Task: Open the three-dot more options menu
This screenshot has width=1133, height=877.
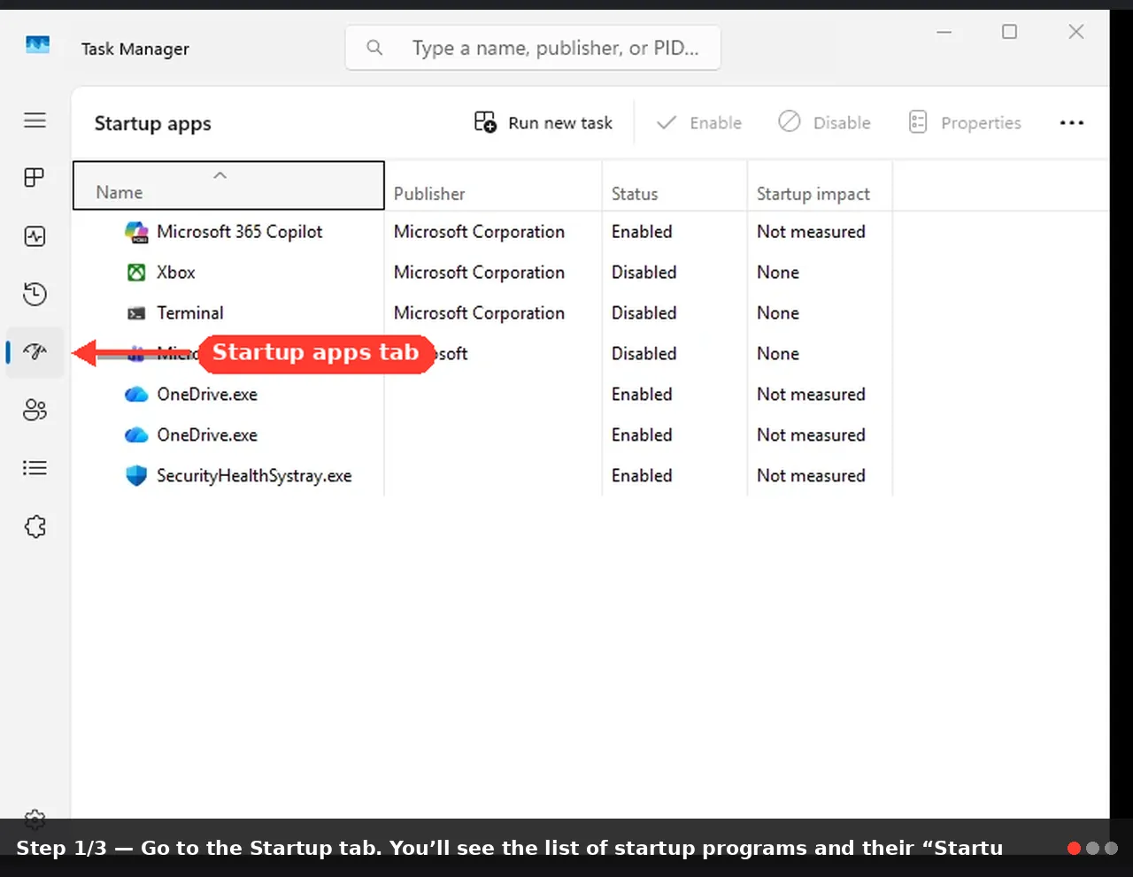Action: click(1072, 123)
